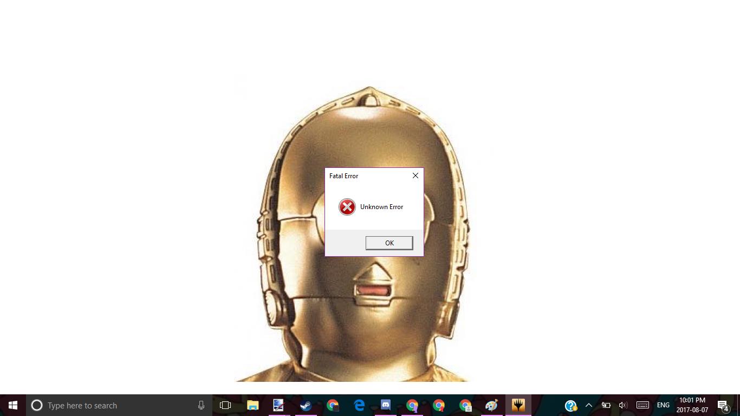Open the clock showing 10:01 PM
This screenshot has width=740, height=416.
pos(692,405)
